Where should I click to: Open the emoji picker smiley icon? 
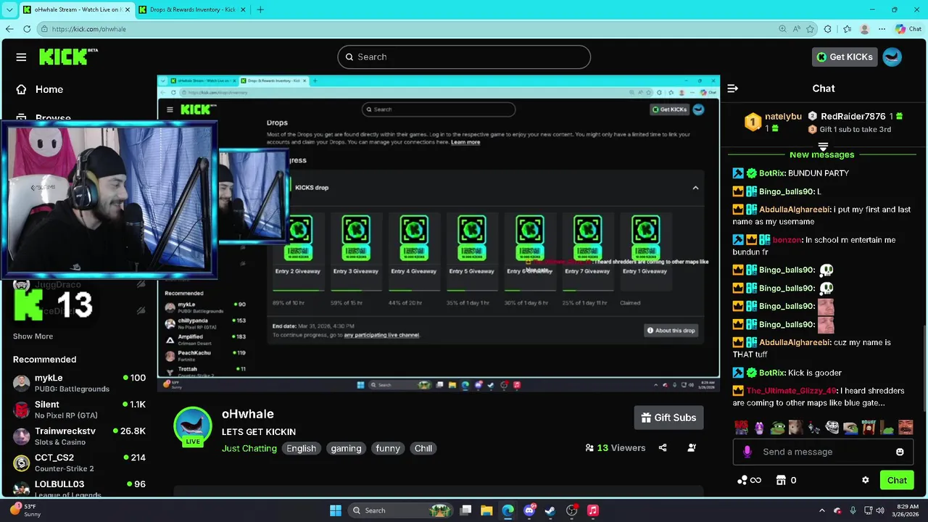click(x=900, y=452)
